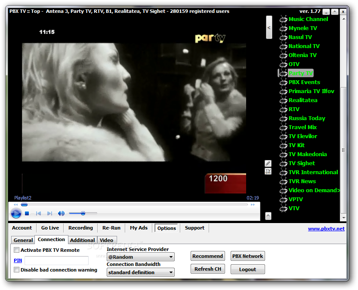The height and width of the screenshot is (290, 358).
Task: Click the Refresh CH button
Action: (207, 269)
